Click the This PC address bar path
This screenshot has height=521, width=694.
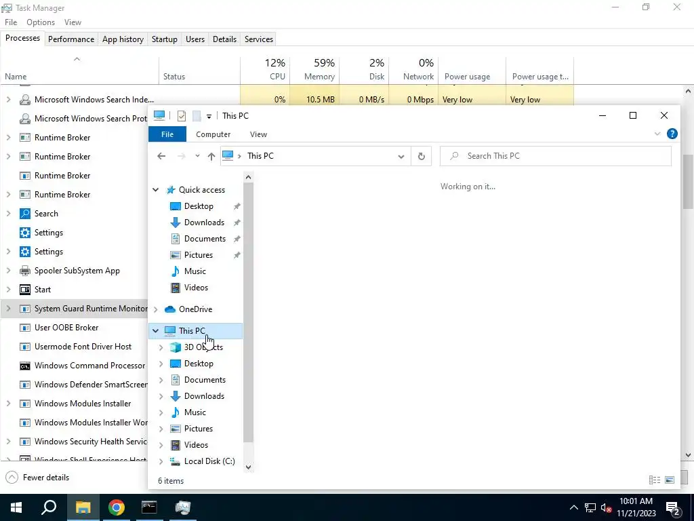pyautogui.click(x=260, y=156)
